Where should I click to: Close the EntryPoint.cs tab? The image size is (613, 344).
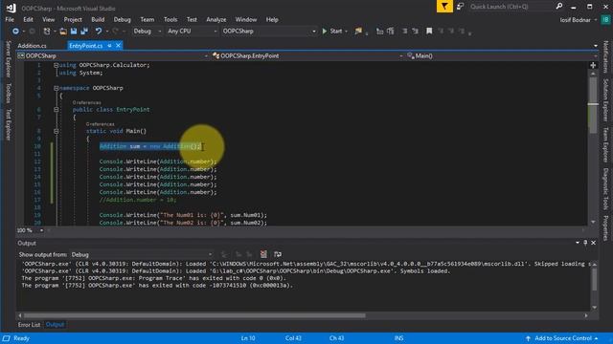[118, 46]
